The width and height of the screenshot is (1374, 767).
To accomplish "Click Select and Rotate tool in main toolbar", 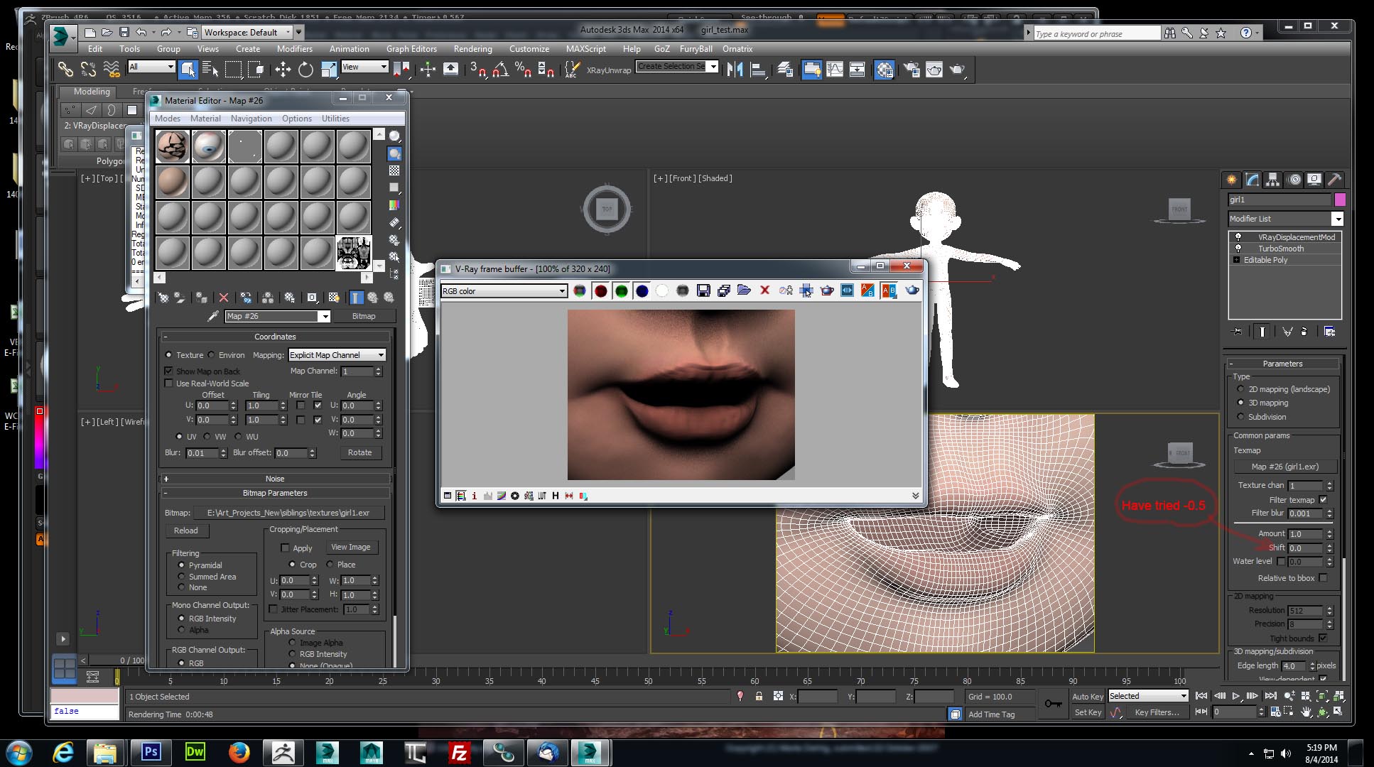I will click(x=305, y=69).
